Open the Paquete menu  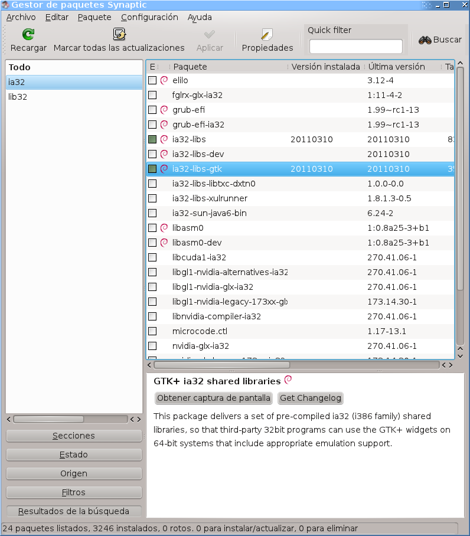click(94, 17)
